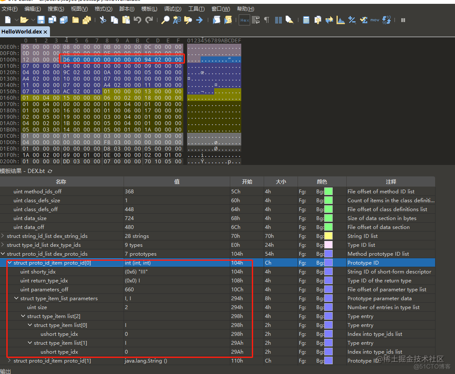Toggle whitespace display with the pilcrow icon
Image resolution: width=455 pixels, height=374 pixels.
point(267,20)
